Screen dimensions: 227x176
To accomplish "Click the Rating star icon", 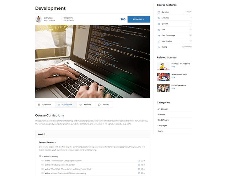I will point(159,47).
